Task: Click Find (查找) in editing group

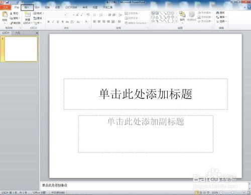Action: [220, 13]
